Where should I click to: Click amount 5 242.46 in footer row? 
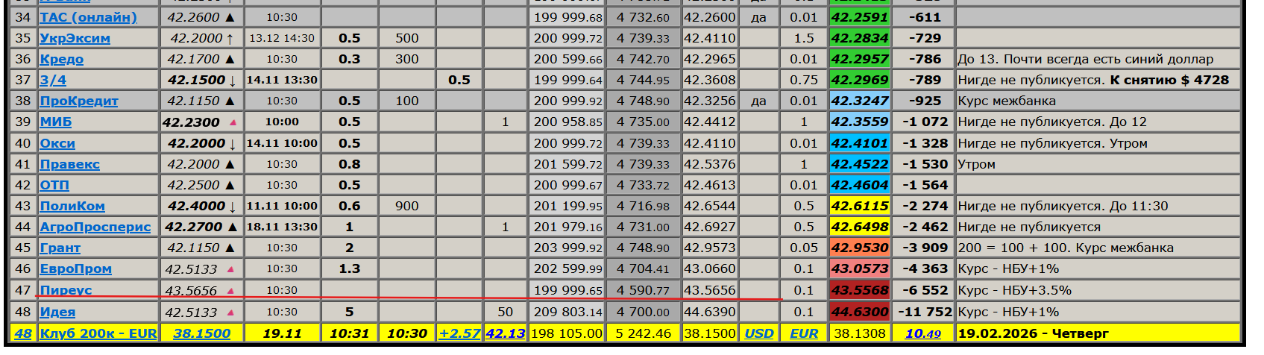click(x=644, y=333)
